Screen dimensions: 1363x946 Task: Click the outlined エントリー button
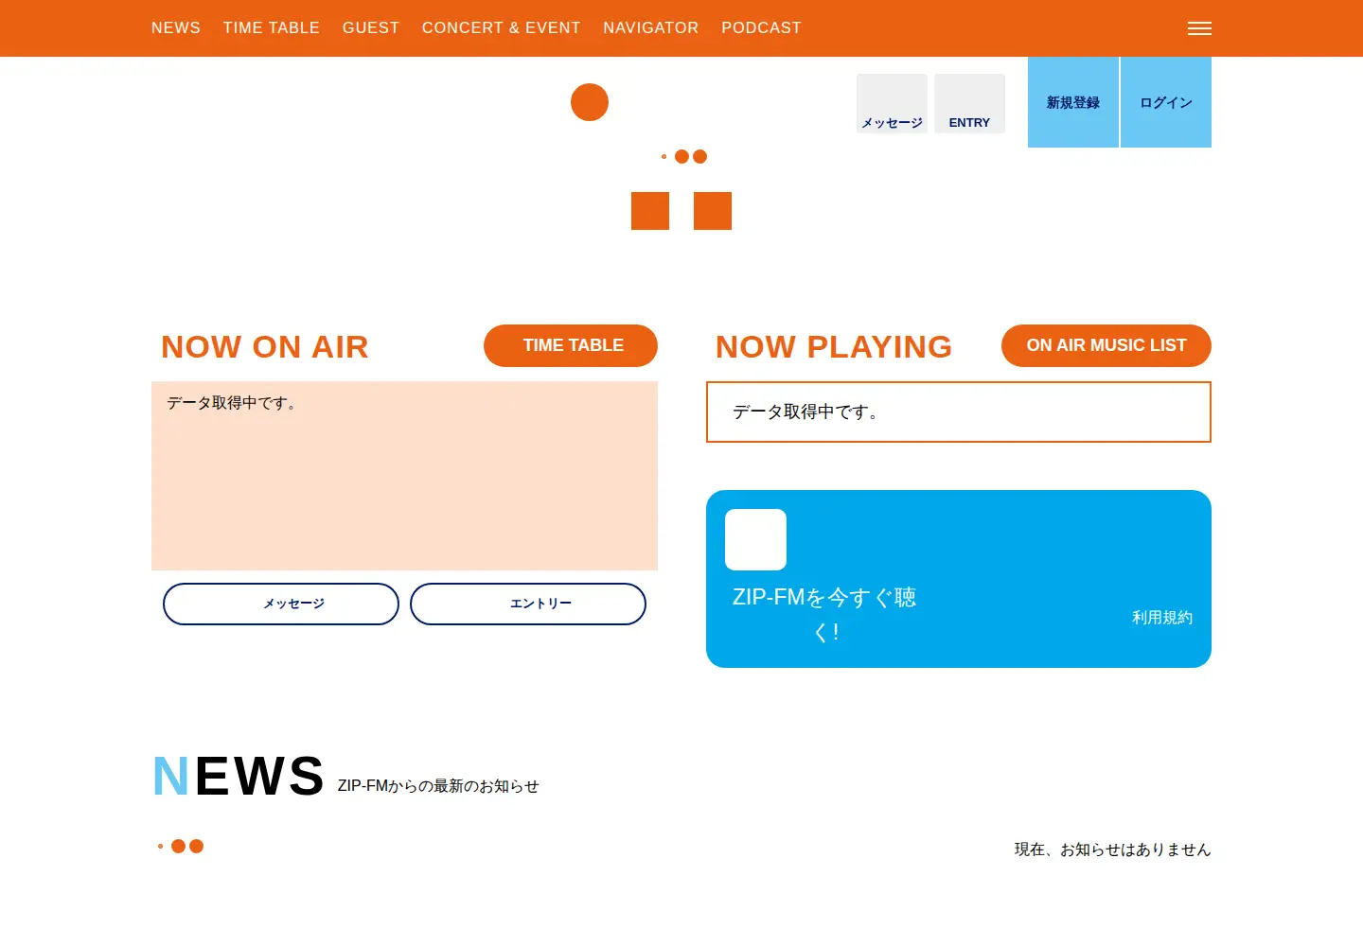click(528, 604)
